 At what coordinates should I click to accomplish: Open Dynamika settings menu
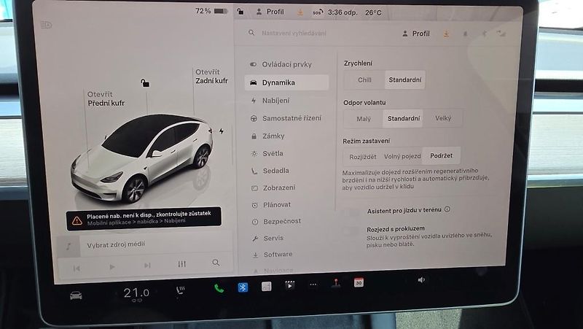click(286, 82)
